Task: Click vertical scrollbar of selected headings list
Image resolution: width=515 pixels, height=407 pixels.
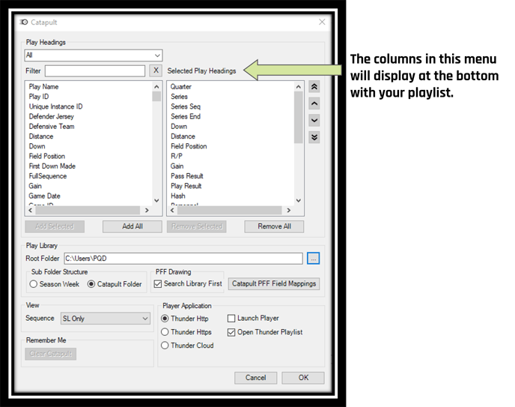Action: click(298, 143)
